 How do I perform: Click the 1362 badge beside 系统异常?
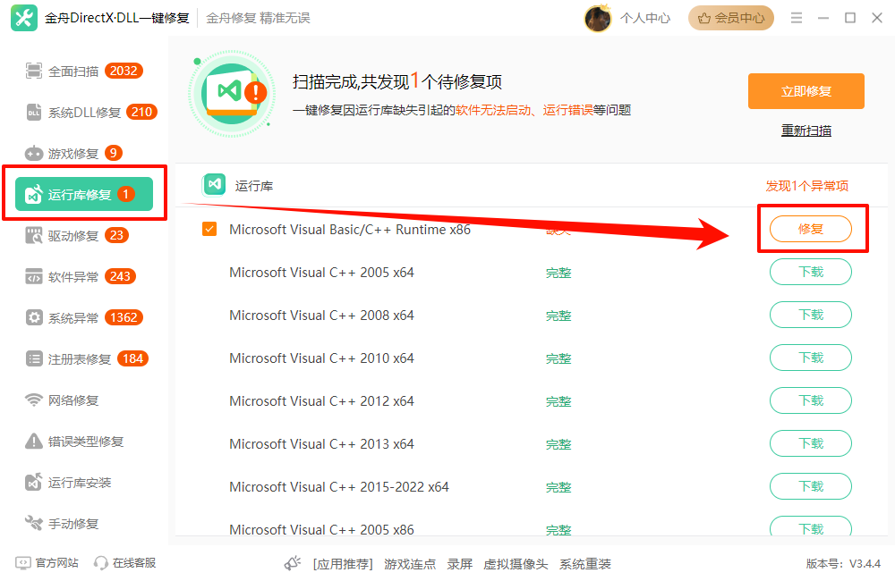click(124, 317)
